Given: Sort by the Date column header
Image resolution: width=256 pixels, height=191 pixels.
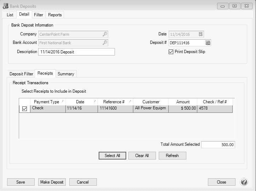Looking at the screenshot, I should [80, 102].
